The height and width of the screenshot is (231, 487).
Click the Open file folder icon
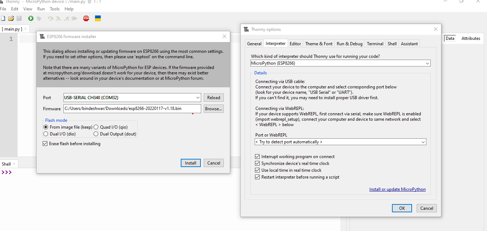click(x=11, y=18)
